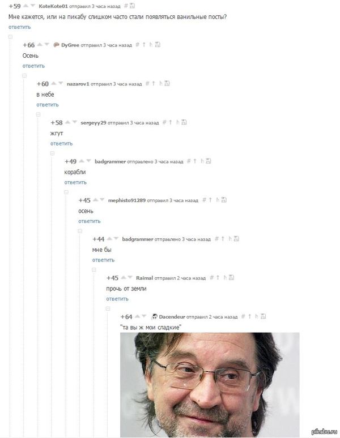Upvote Dacendeur's comment
This screenshot has height=438, width=340.
click(x=137, y=316)
